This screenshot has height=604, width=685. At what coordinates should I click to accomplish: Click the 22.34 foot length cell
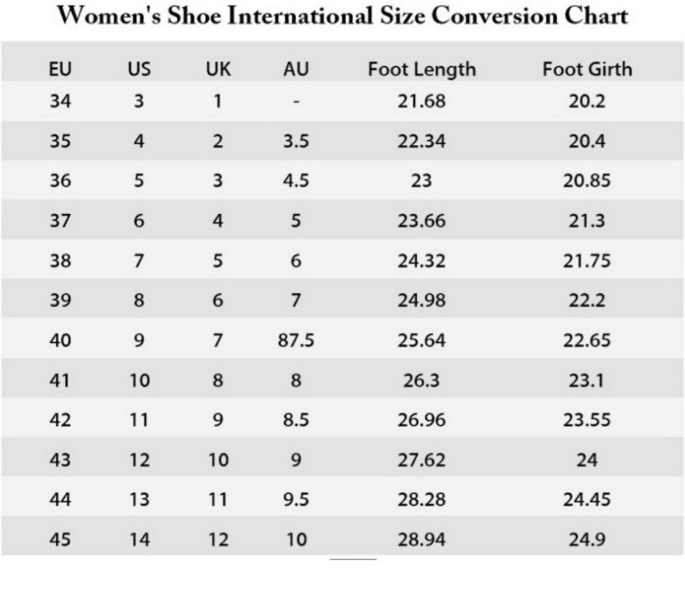click(x=421, y=141)
